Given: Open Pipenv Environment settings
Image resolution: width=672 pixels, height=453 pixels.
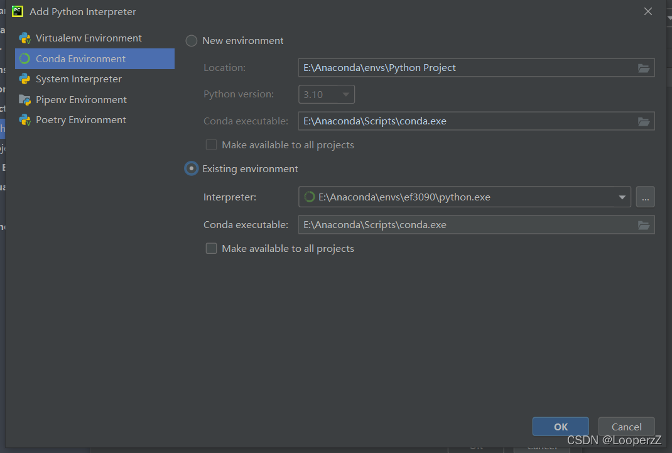Looking at the screenshot, I should click(95, 99).
